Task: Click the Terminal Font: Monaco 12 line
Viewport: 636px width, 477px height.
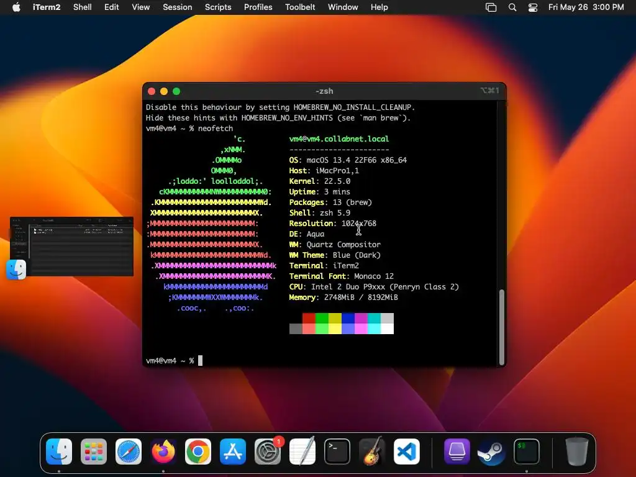Action: point(341,276)
